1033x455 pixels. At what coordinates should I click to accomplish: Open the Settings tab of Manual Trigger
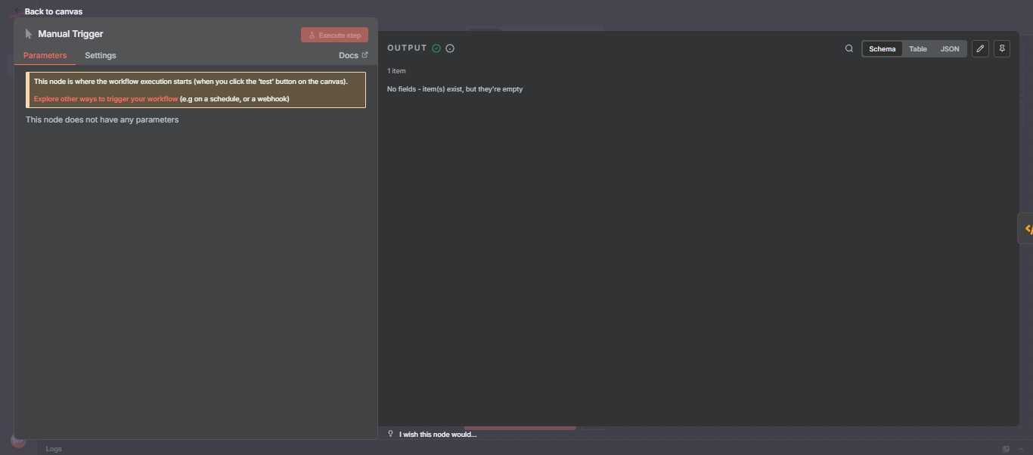[100, 55]
